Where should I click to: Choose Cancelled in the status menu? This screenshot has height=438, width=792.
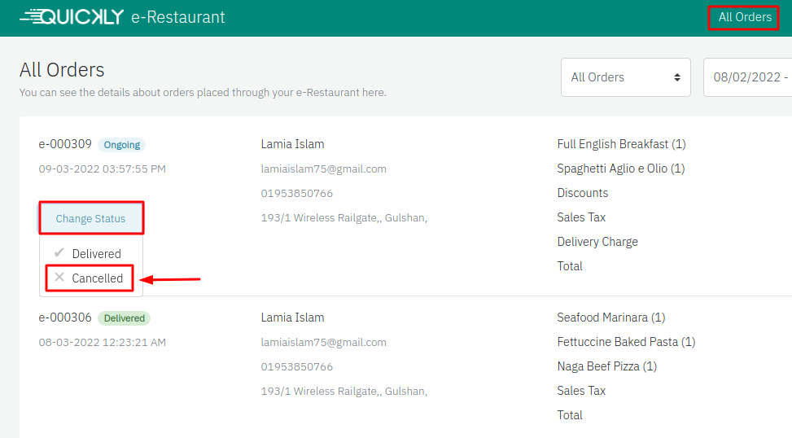97,278
